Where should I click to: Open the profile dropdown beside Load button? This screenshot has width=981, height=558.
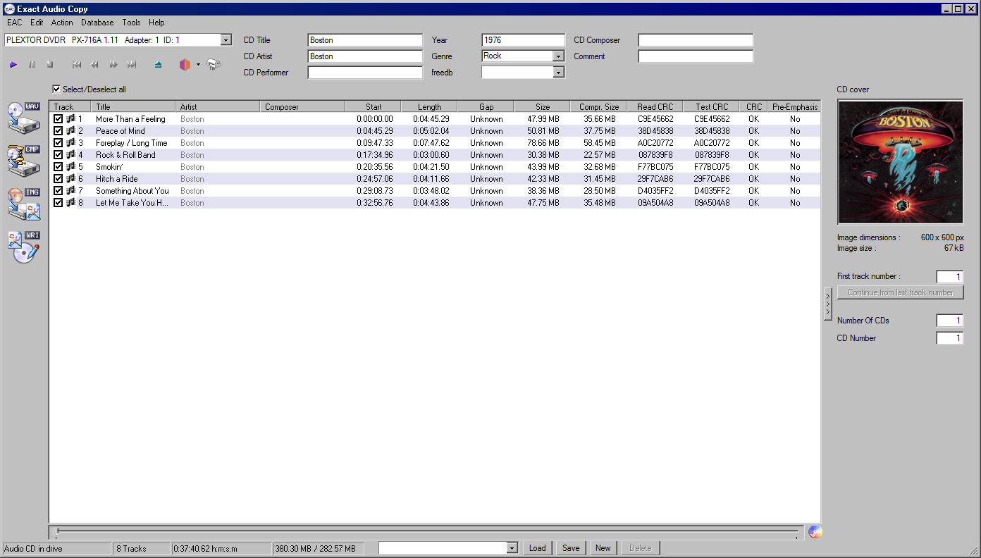[512, 548]
